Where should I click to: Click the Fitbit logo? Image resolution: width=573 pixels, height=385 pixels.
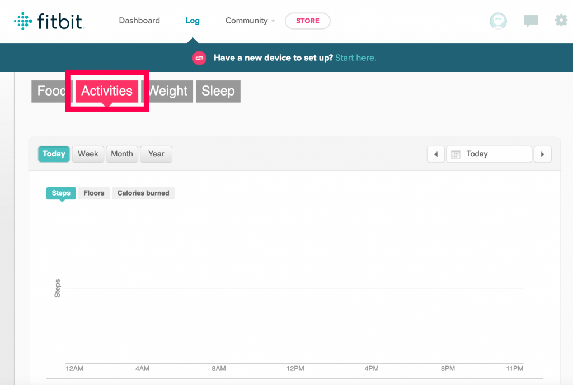coord(49,21)
